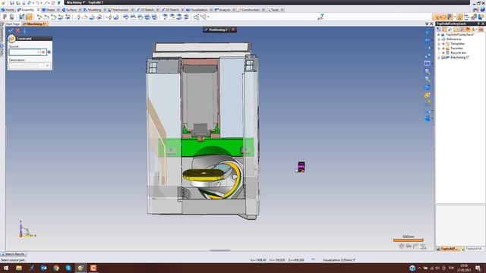Open Skype from the taskbar

click(x=68, y=268)
